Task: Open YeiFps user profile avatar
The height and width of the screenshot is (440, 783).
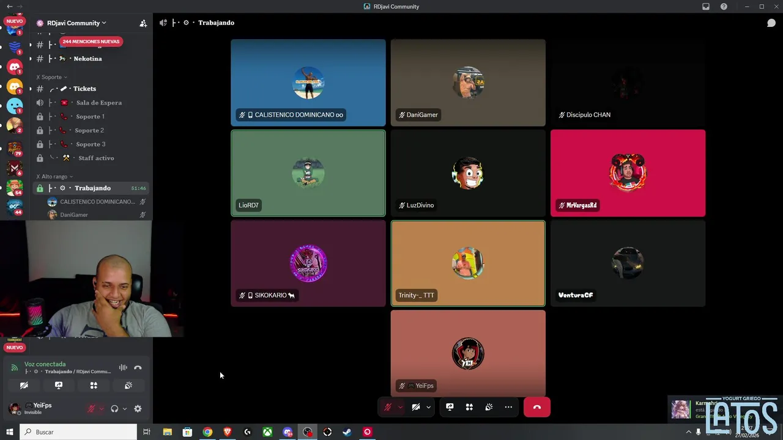Action: point(14,408)
